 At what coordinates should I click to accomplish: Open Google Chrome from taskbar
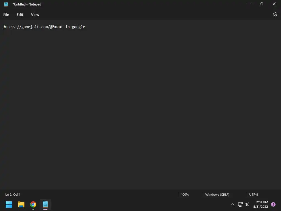[x=33, y=204]
